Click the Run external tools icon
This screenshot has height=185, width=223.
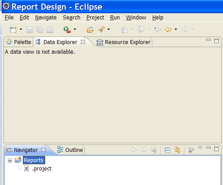(67, 30)
